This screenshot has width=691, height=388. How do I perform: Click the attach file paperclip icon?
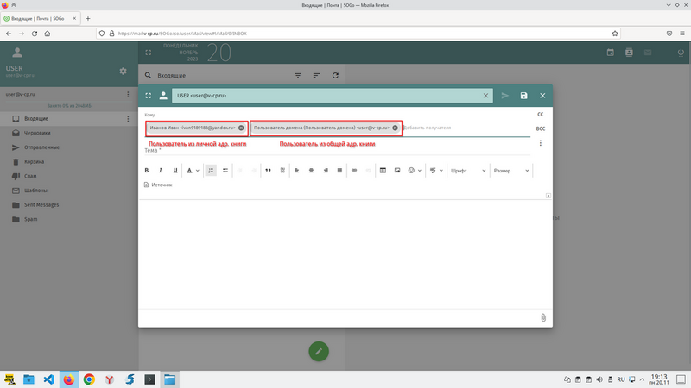click(x=542, y=317)
